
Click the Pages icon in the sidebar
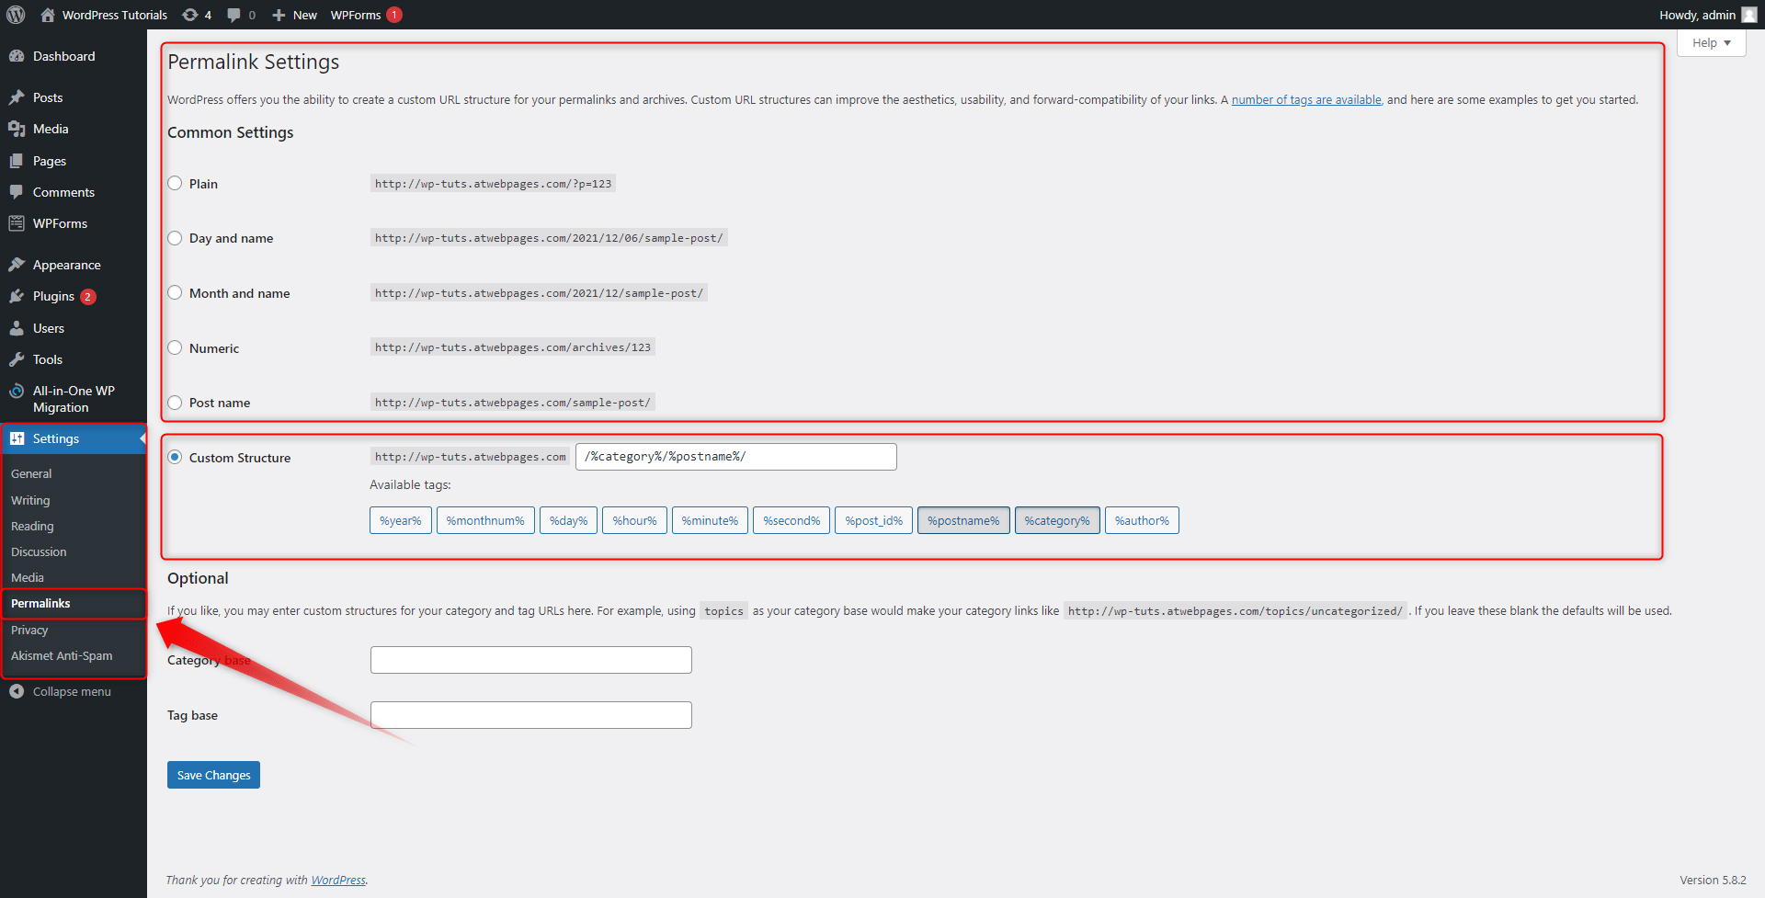coord(17,161)
